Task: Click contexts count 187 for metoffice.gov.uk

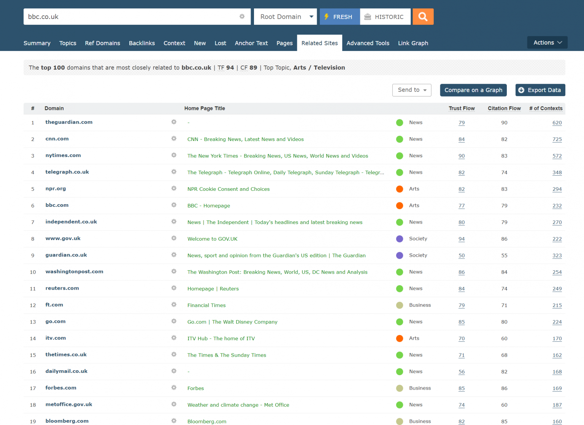Action: (557, 405)
